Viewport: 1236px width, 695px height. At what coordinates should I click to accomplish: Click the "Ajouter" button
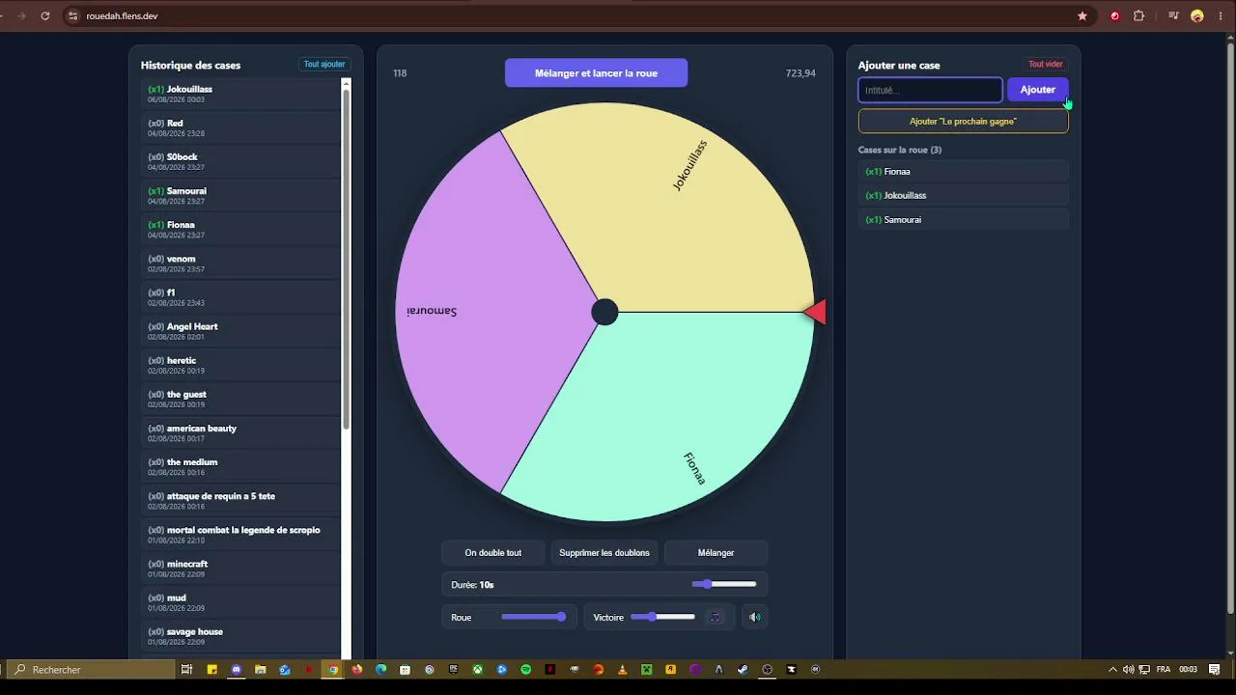click(x=1038, y=90)
